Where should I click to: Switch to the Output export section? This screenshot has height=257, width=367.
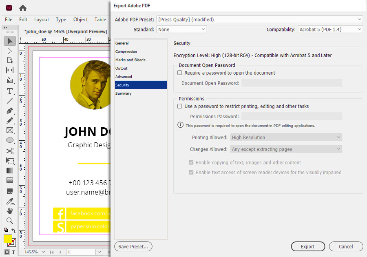[141, 69]
